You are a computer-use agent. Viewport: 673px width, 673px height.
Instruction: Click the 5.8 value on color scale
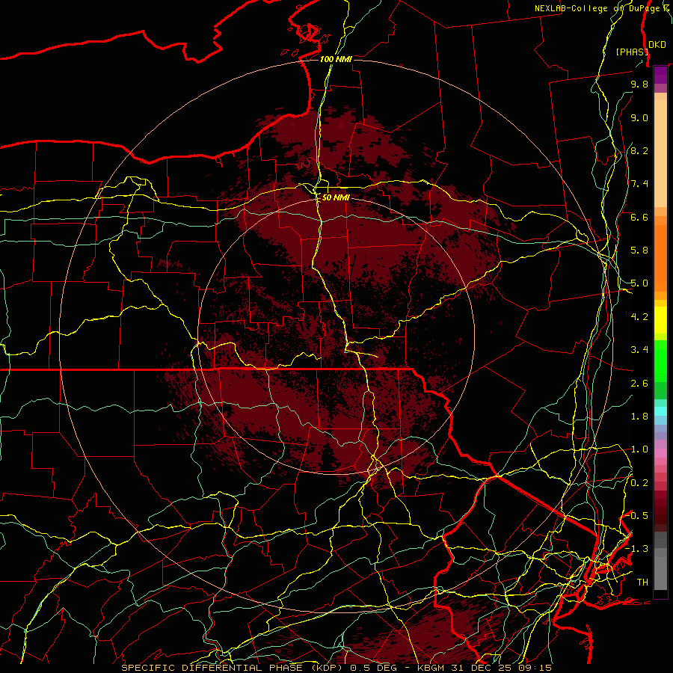[x=639, y=251]
